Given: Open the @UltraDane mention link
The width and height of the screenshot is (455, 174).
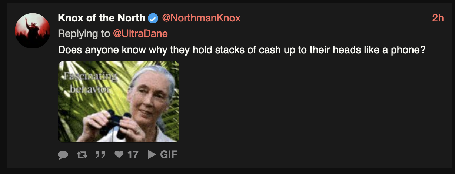Looking at the screenshot, I should click(140, 34).
